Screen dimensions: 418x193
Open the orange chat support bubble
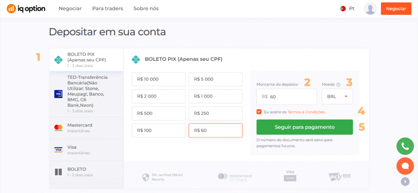tap(405, 166)
